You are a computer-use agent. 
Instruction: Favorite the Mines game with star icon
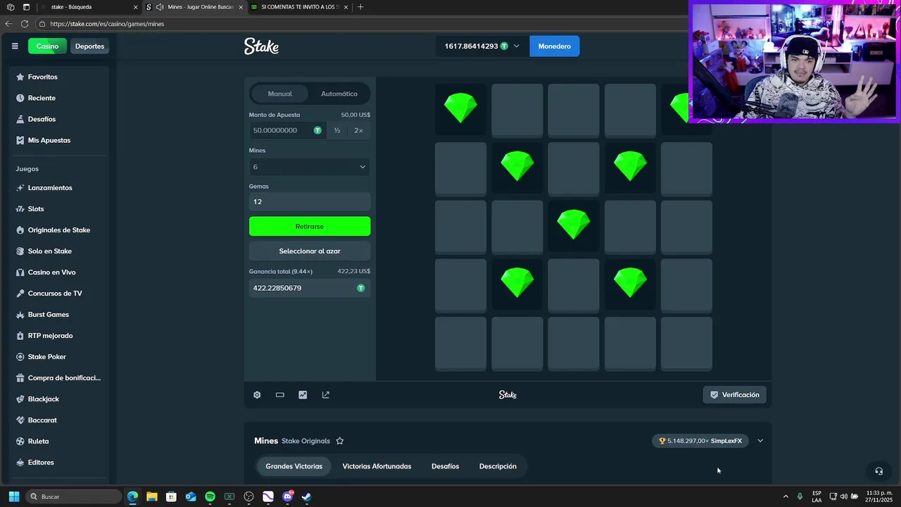(x=340, y=441)
